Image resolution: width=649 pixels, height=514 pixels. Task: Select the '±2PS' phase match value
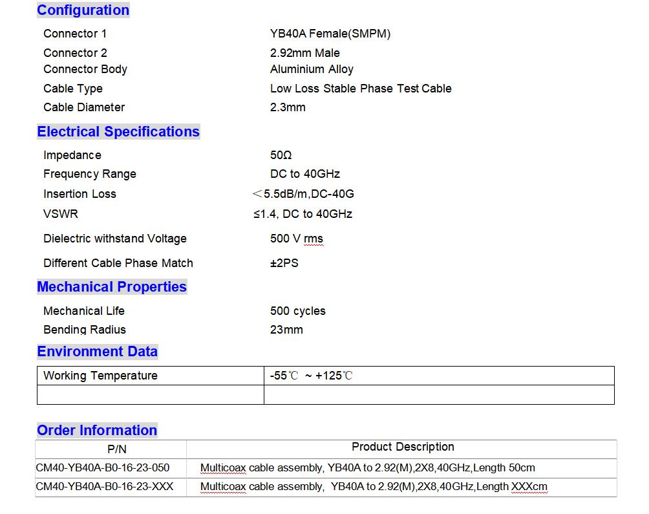(x=284, y=263)
